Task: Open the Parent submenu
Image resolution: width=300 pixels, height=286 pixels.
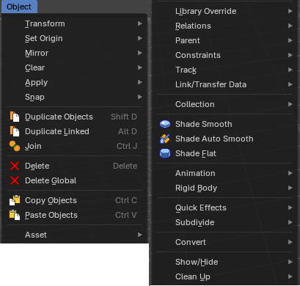Action: [224, 40]
